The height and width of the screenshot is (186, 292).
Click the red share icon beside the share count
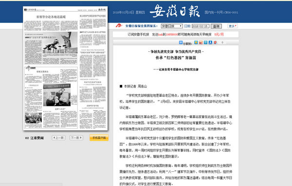click(x=215, y=42)
